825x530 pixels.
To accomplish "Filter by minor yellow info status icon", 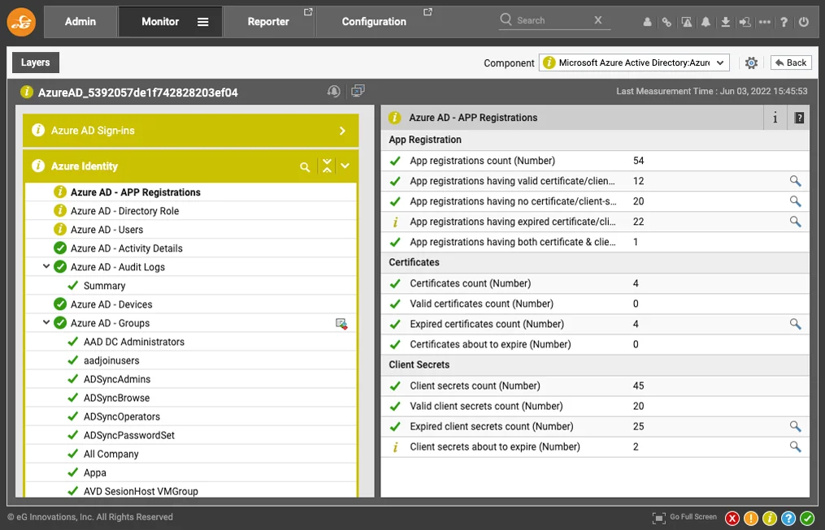I will (769, 519).
